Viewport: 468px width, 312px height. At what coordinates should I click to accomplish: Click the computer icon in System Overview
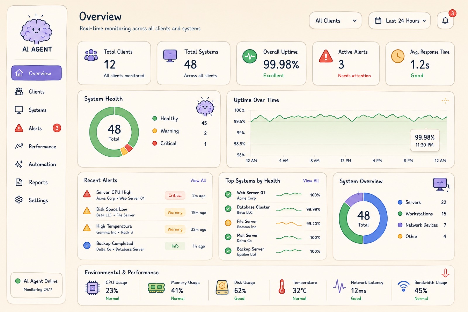441,184
